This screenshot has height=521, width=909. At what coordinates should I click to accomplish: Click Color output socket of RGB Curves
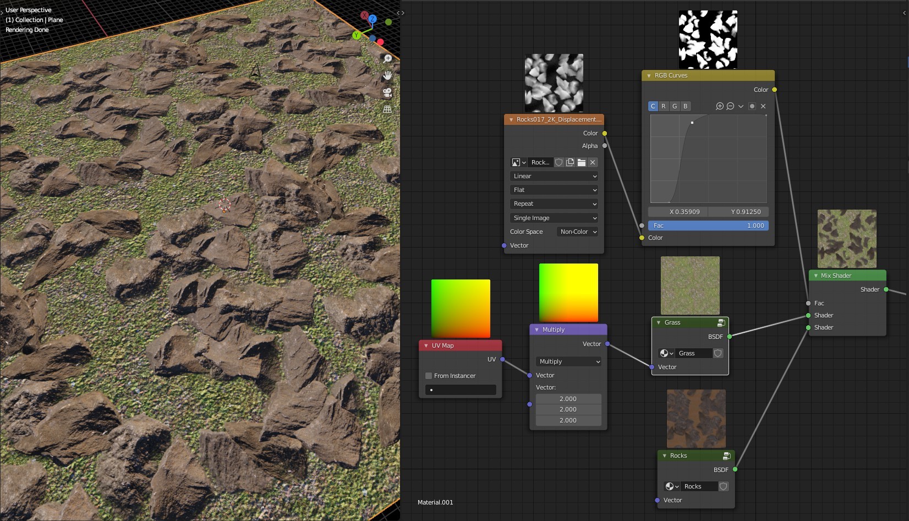[x=775, y=90]
